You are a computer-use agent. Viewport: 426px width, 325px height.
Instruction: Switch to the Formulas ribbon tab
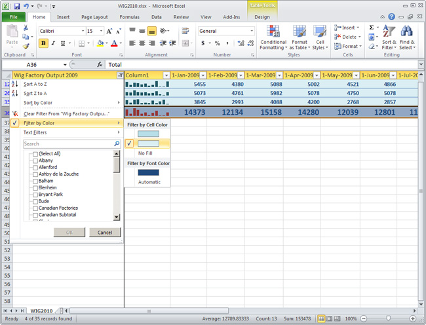click(x=129, y=17)
